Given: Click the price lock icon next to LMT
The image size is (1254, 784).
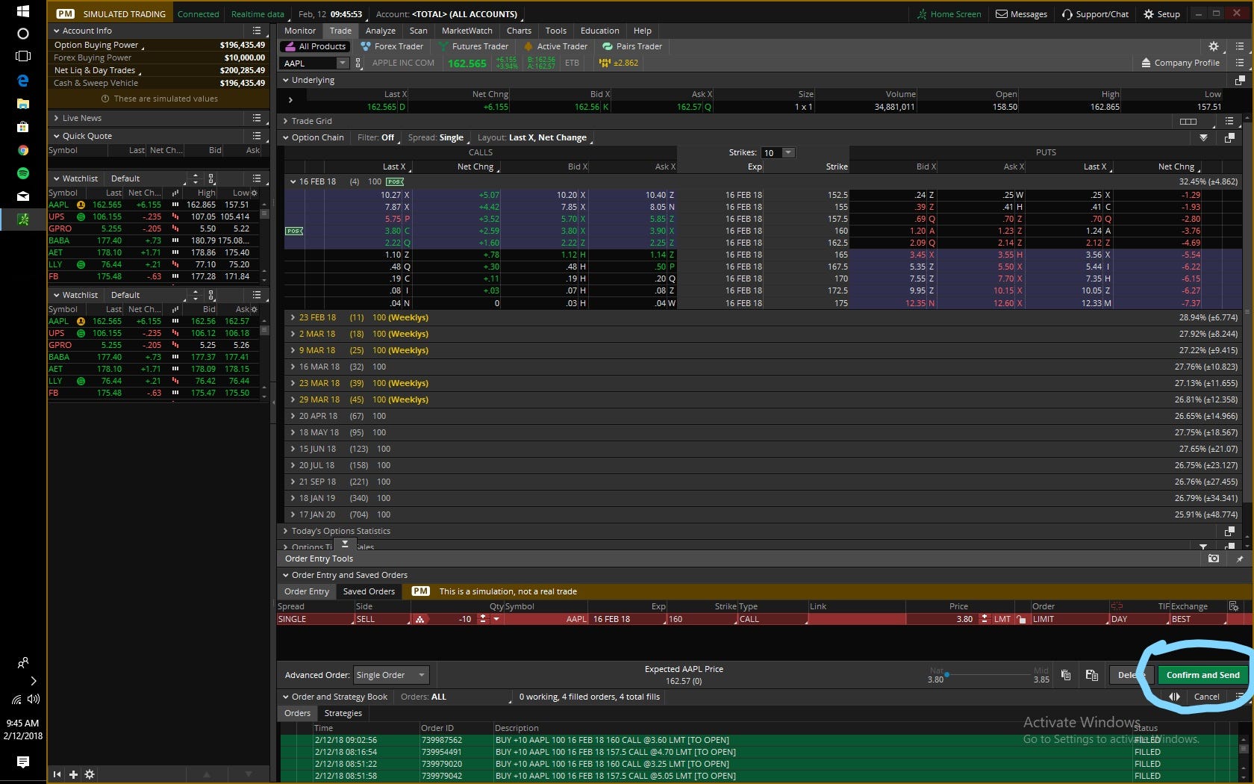Looking at the screenshot, I should [x=1021, y=620].
